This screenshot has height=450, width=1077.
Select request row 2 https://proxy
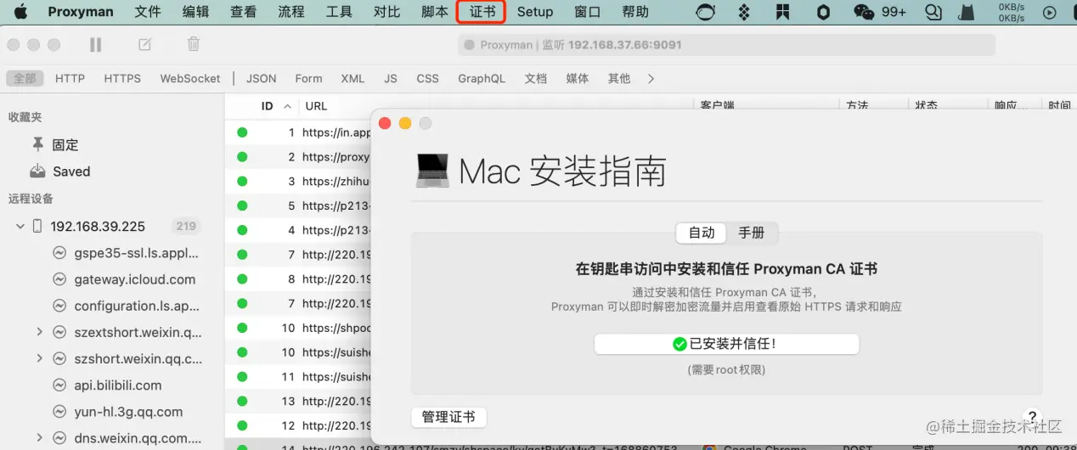click(x=298, y=157)
